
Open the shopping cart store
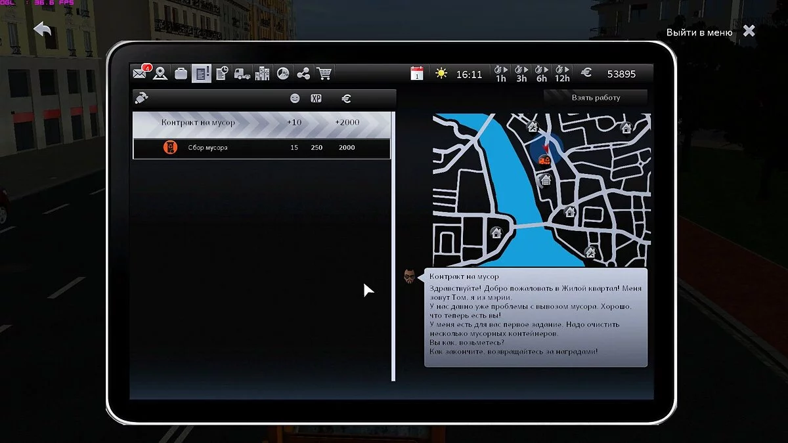pos(324,74)
